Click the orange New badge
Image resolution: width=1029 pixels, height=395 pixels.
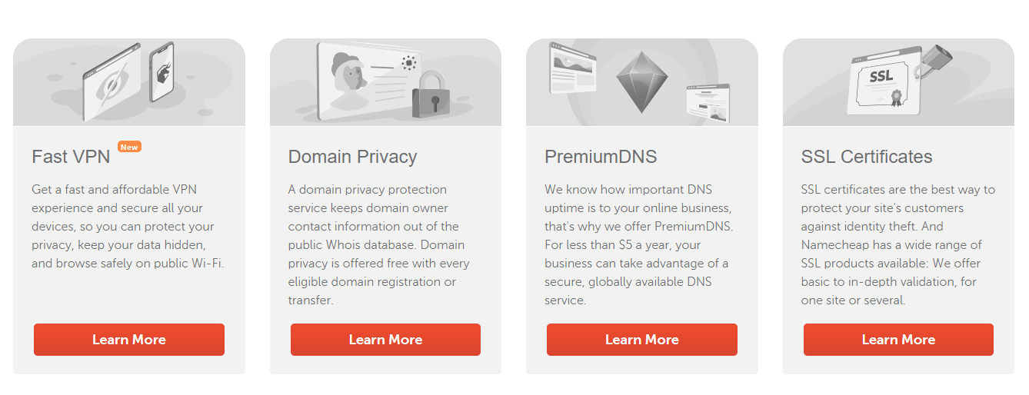coord(129,147)
